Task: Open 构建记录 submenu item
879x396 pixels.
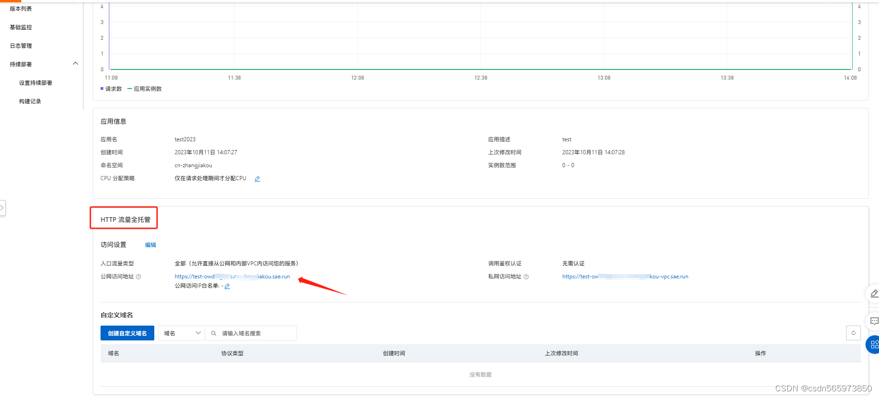Action: (x=30, y=101)
